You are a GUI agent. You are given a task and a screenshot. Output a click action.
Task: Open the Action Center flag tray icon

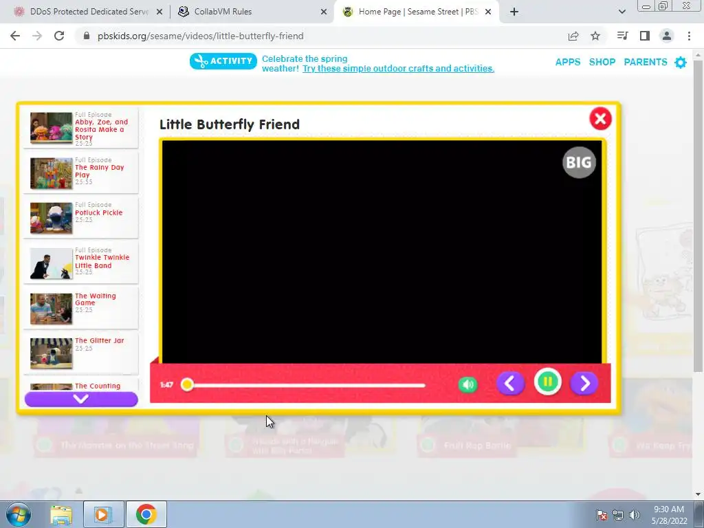click(x=602, y=515)
